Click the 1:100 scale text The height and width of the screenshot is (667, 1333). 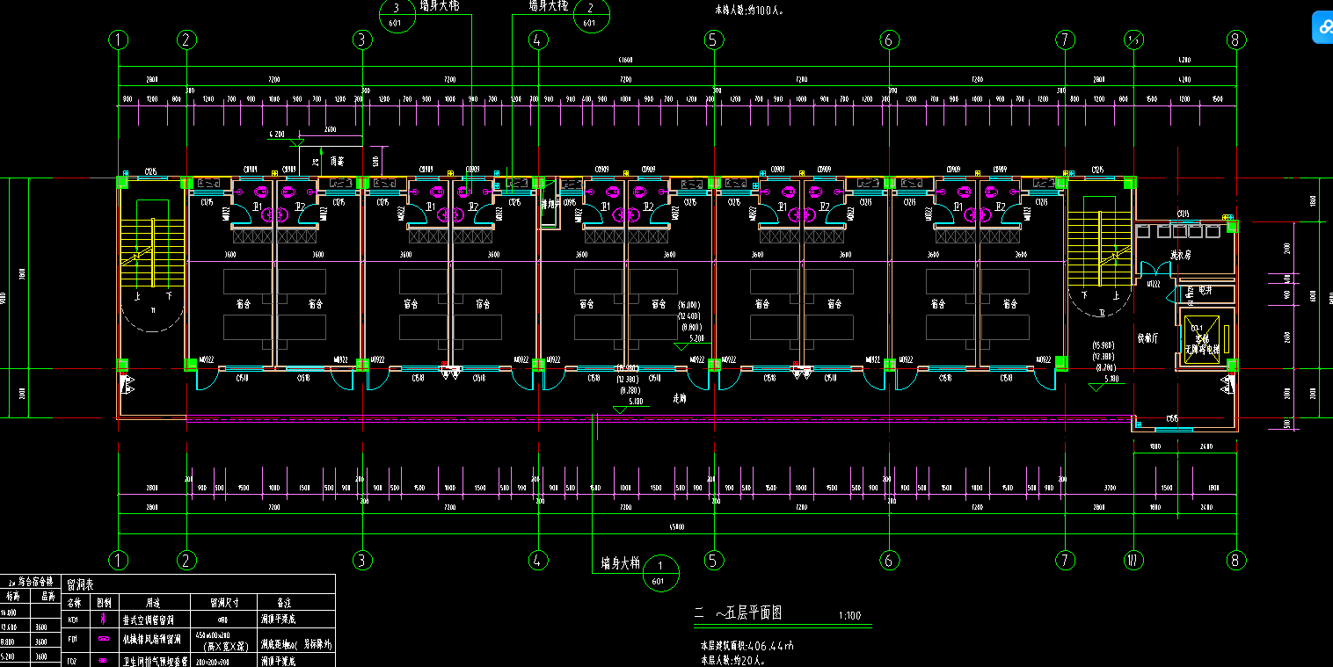850,615
